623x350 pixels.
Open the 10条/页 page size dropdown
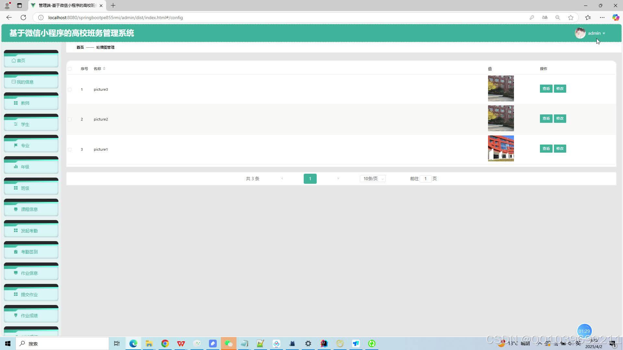(373, 179)
